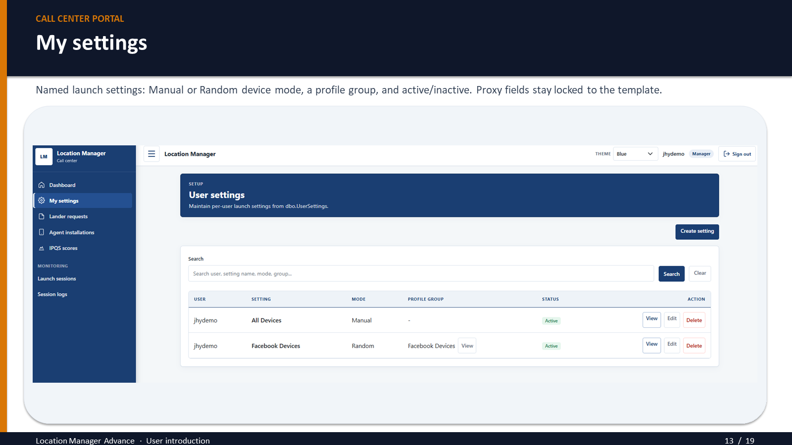The width and height of the screenshot is (792, 445).
Task: Click the Manual mode cell
Action: pyautogui.click(x=362, y=320)
